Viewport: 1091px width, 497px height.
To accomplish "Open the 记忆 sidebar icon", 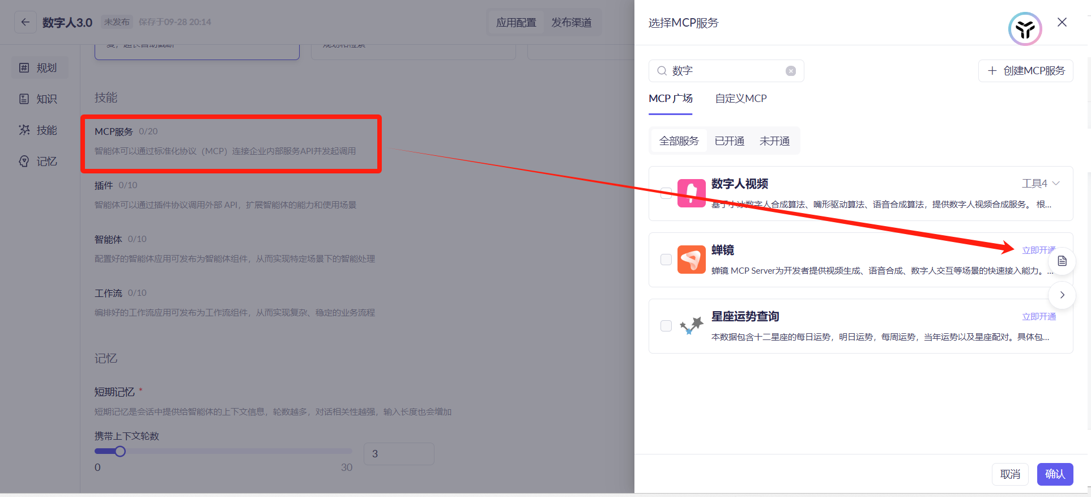I will point(24,162).
